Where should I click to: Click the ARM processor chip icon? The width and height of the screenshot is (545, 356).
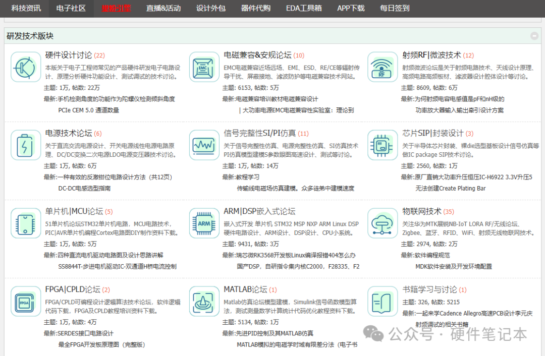[204, 223]
